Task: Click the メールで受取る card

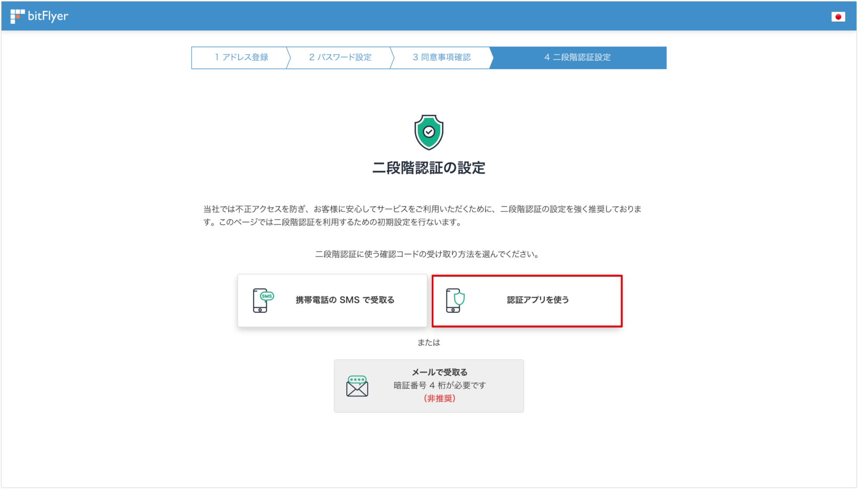Action: 428,385
